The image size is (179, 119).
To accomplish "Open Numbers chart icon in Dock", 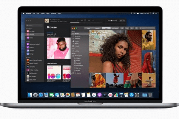I will coord(116,95).
